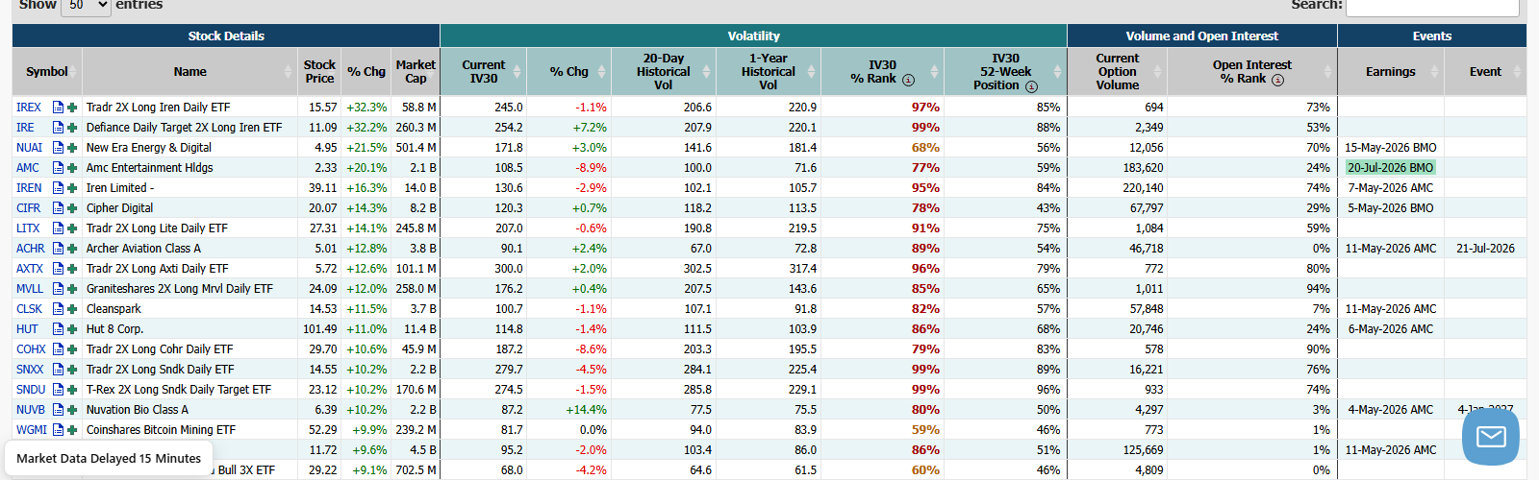
Task: Add AXTX via the green plus icon
Action: pyautogui.click(x=72, y=269)
